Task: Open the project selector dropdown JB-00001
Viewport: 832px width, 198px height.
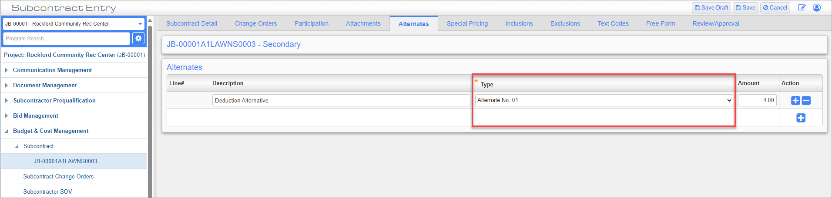Action: coord(74,24)
